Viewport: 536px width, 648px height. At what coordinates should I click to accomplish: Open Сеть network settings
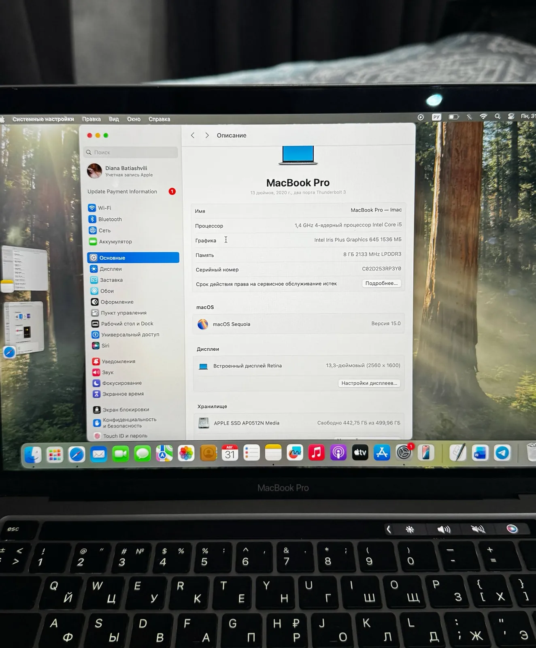click(x=100, y=230)
